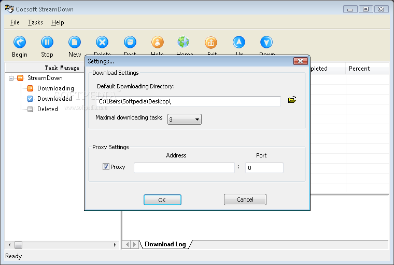
Task: Click the task panel scrollbar left arrow
Action: 9,245
